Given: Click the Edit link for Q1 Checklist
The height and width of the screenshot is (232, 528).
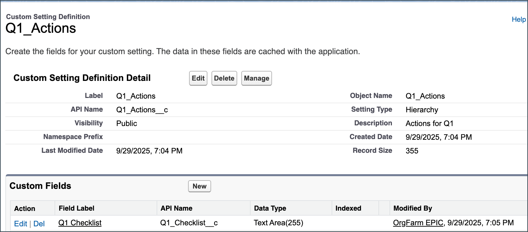Looking at the screenshot, I should tap(20, 224).
